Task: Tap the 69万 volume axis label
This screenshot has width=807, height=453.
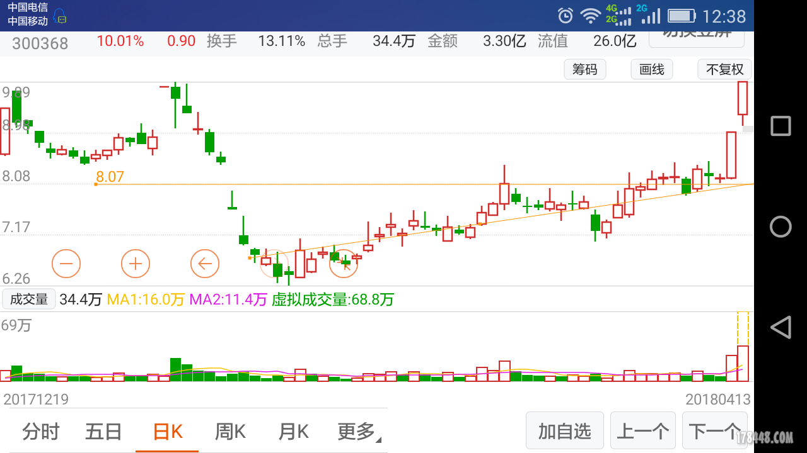Action: click(x=16, y=325)
